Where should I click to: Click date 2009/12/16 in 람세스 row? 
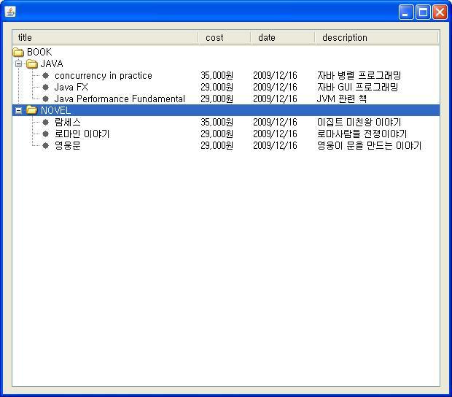pos(275,123)
